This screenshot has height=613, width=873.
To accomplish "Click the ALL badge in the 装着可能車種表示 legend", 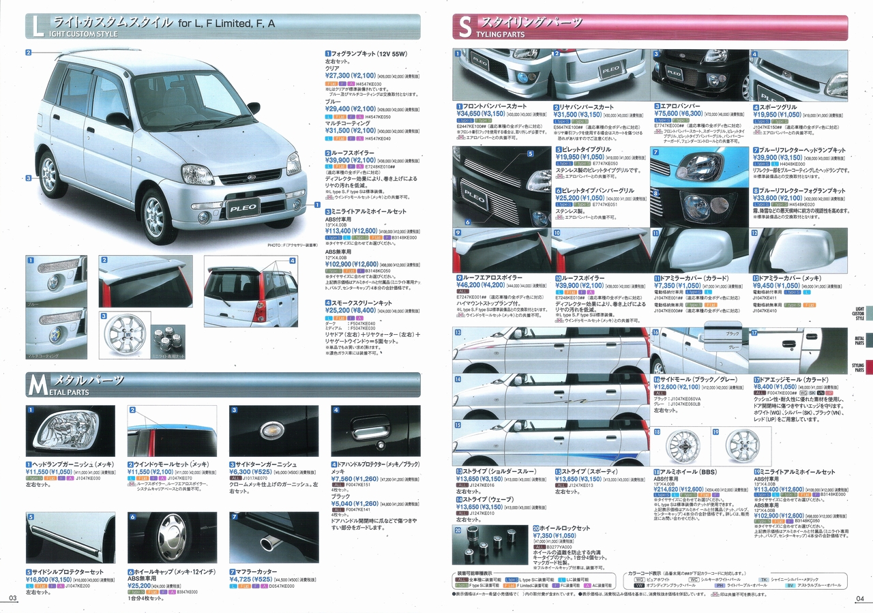I will point(462,580).
